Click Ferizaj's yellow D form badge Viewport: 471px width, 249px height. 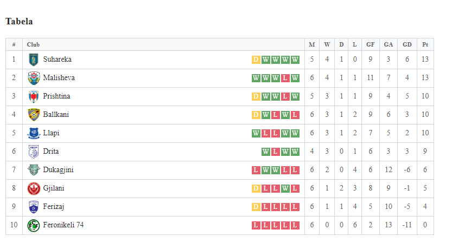coord(256,207)
